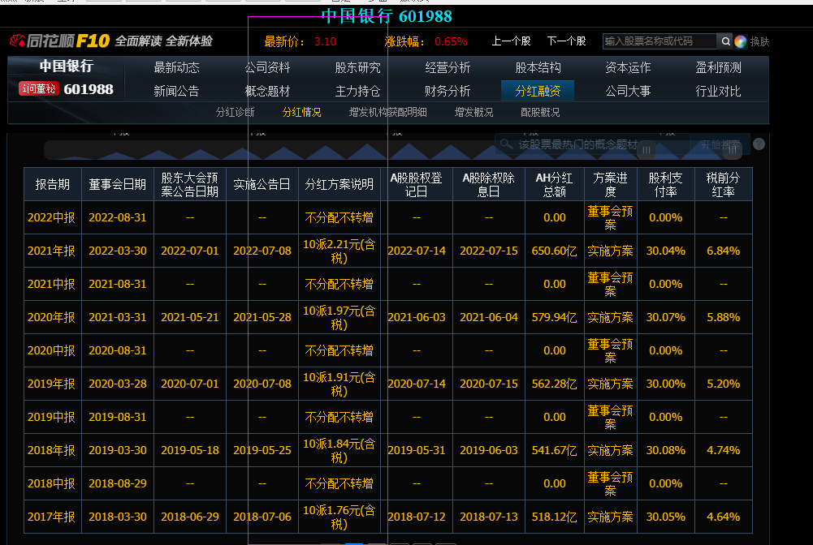
Task: Open the 财务分析 tab
Action: (x=448, y=91)
